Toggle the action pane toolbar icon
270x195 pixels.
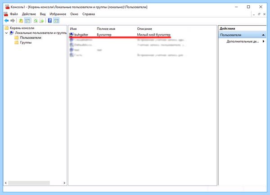tap(56, 21)
